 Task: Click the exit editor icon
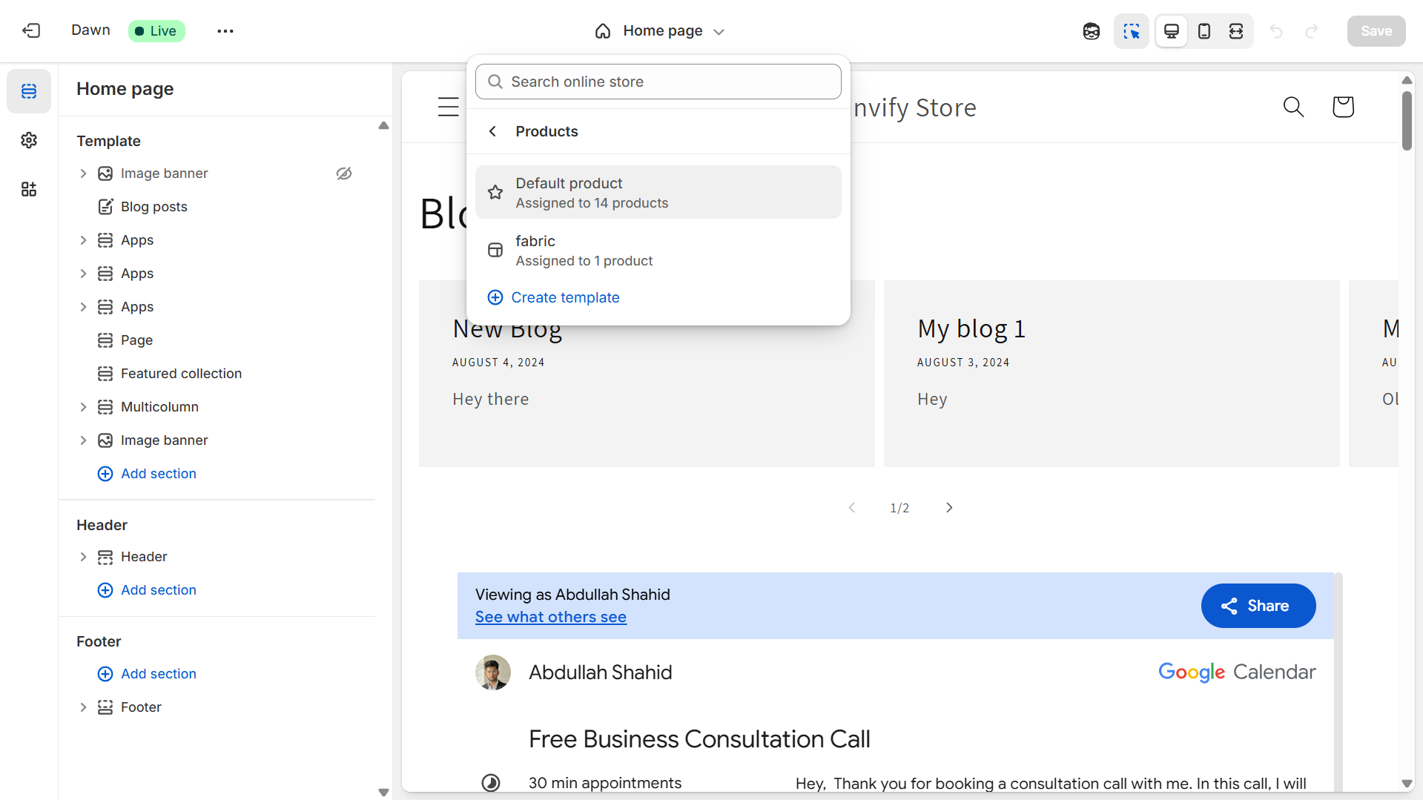click(x=31, y=30)
